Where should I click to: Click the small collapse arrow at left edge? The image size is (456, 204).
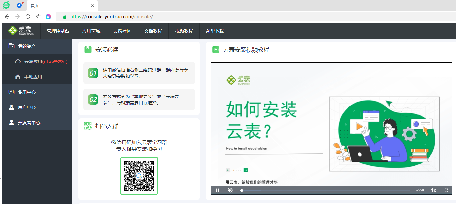tap(1, 178)
